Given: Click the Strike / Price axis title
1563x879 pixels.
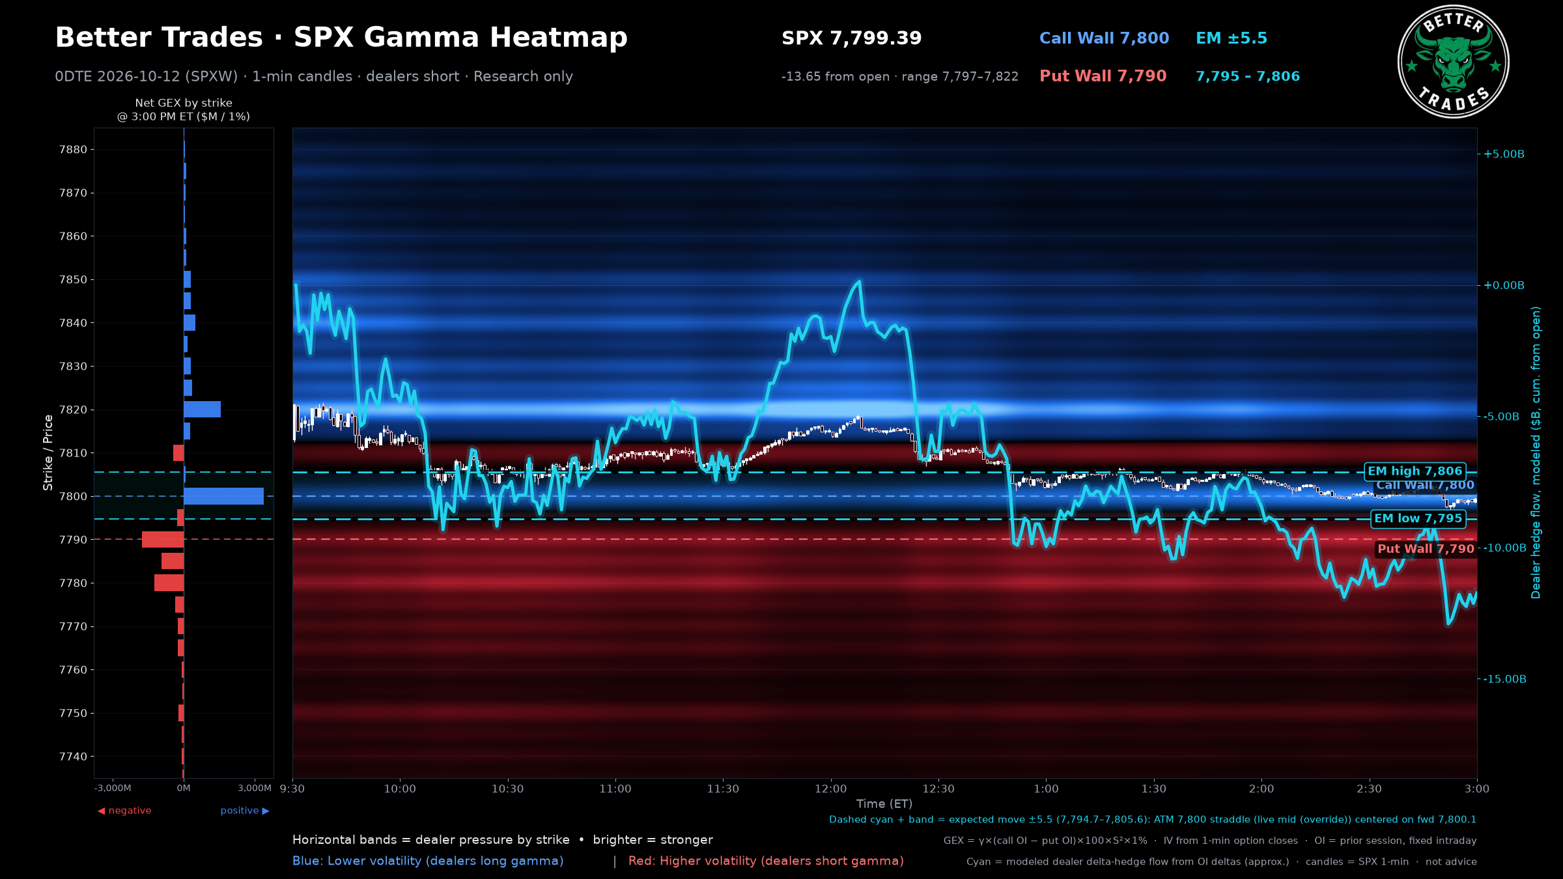Looking at the screenshot, I should click(x=48, y=453).
